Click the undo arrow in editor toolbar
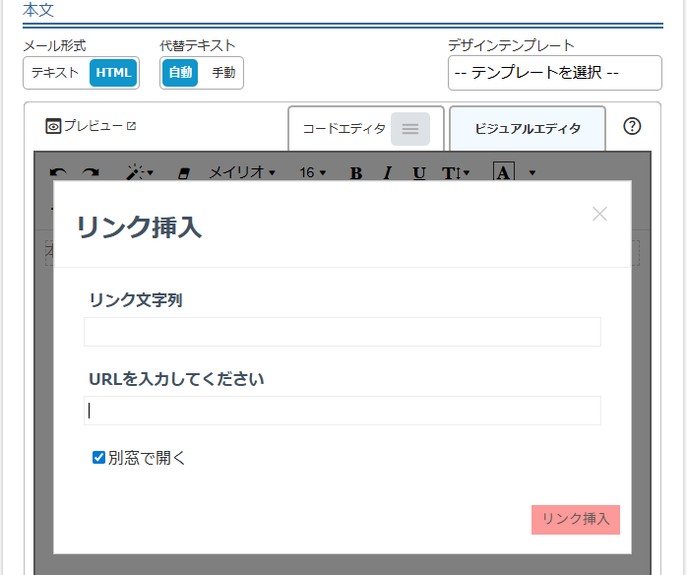 (x=59, y=173)
